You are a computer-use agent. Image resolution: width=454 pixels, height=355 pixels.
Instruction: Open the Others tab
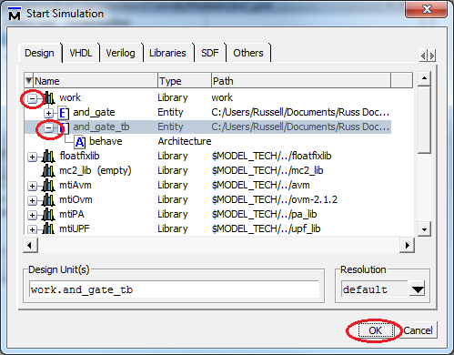point(248,53)
